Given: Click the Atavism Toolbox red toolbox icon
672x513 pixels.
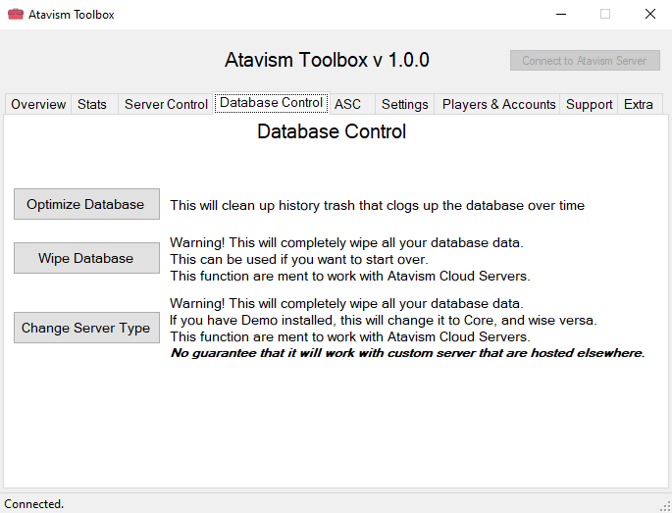Looking at the screenshot, I should pos(16,14).
